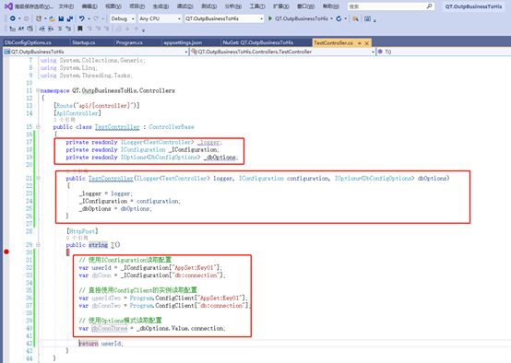The image size is (511, 363).
Task: Open the 项目(P) menu
Action: coord(137,6)
